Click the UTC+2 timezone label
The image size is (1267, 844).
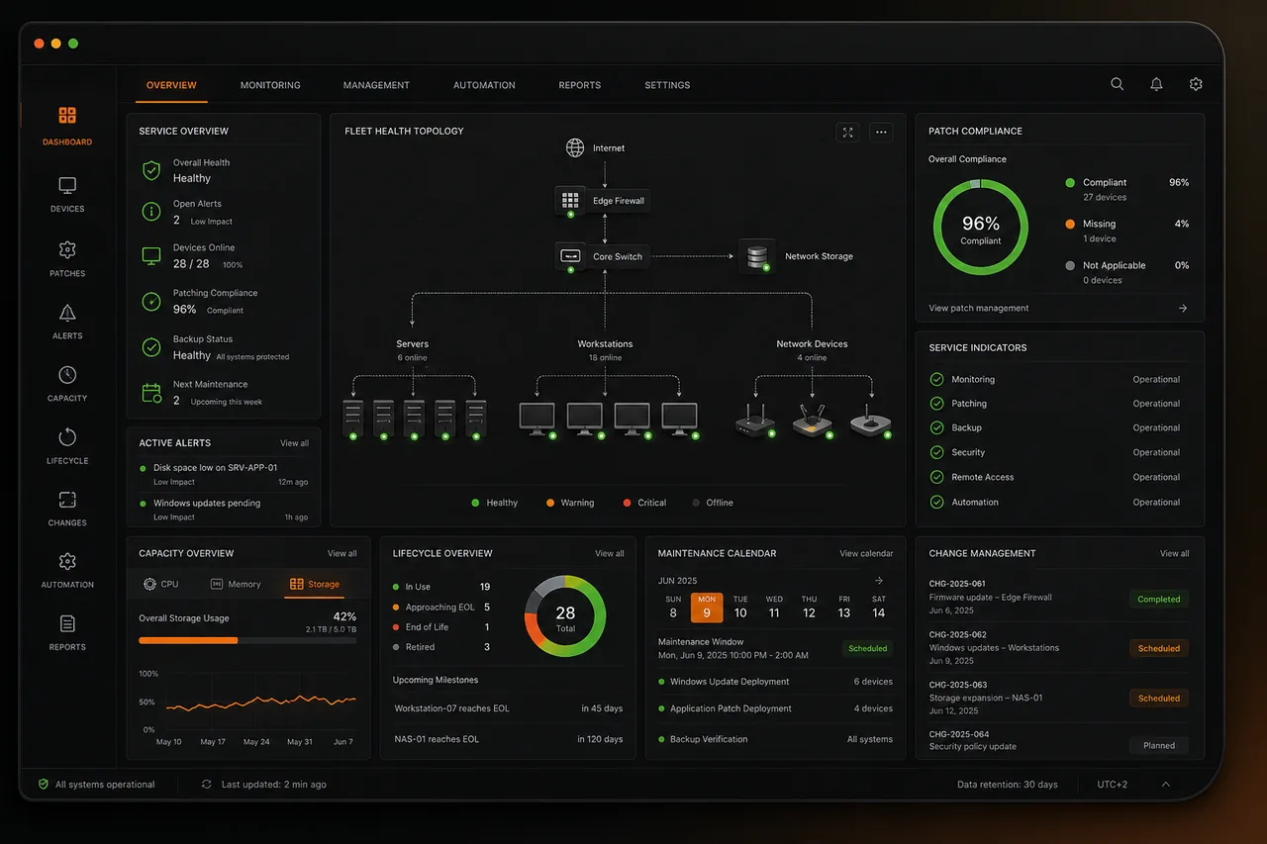pos(1112,785)
